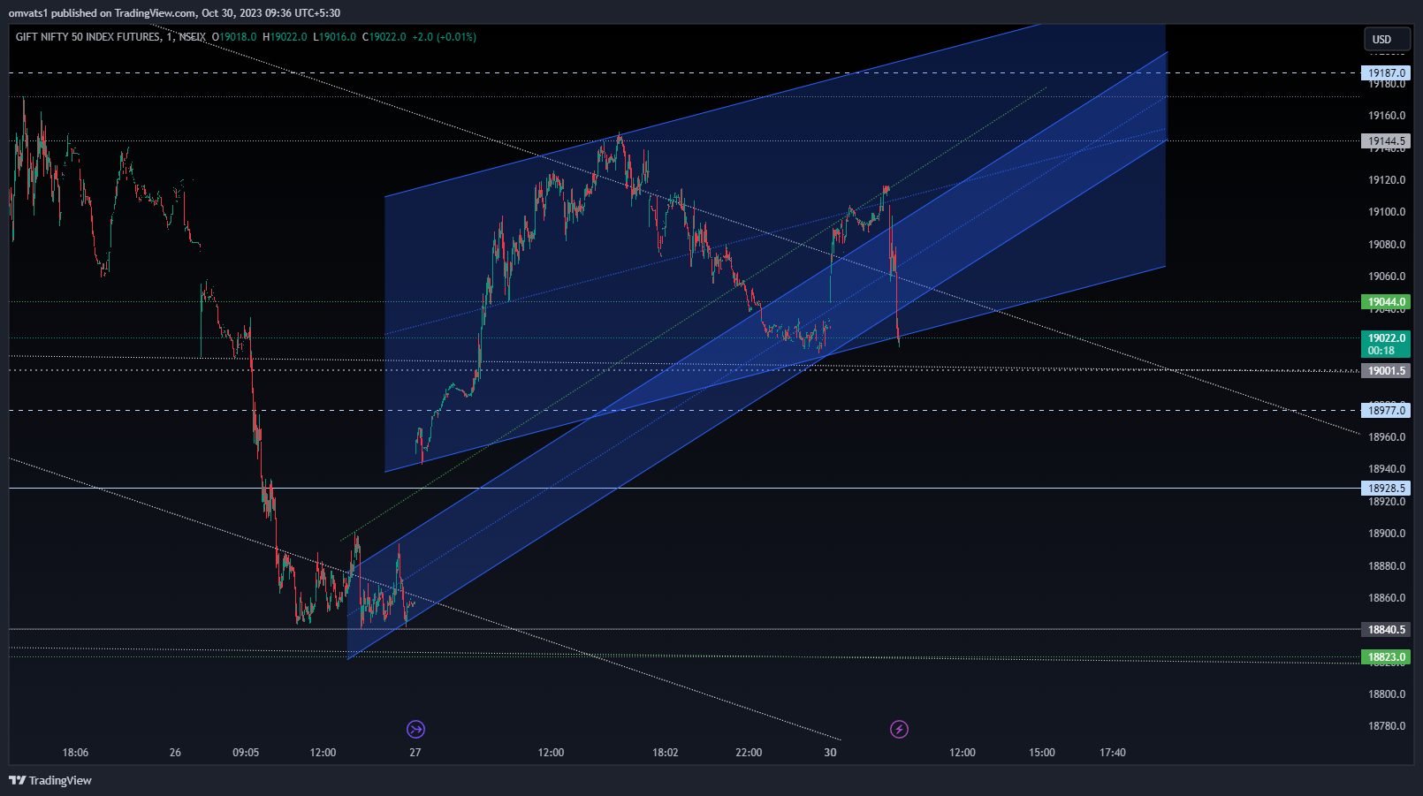Click the 19001.5 price label

[x=1386, y=371]
